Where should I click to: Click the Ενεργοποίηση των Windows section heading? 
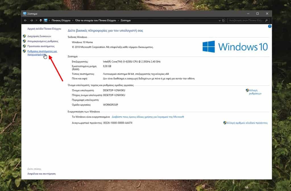[x=84, y=112]
